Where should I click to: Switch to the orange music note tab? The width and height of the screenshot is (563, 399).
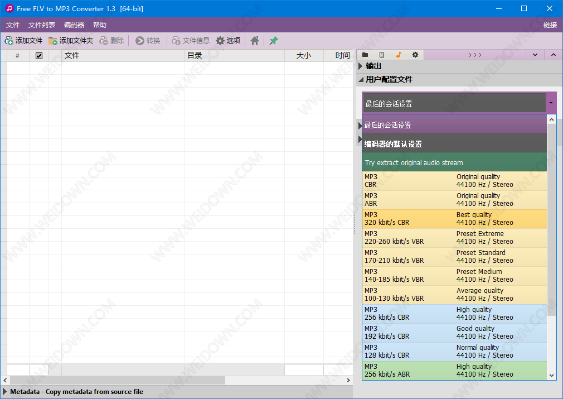[x=399, y=55]
